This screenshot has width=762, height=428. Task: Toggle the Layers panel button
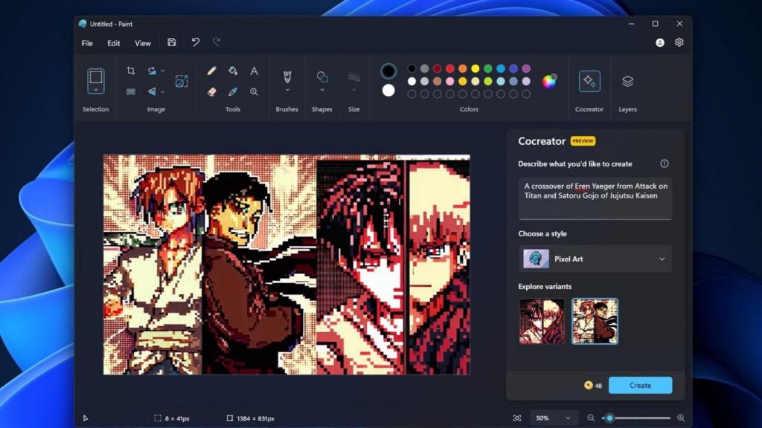click(627, 81)
